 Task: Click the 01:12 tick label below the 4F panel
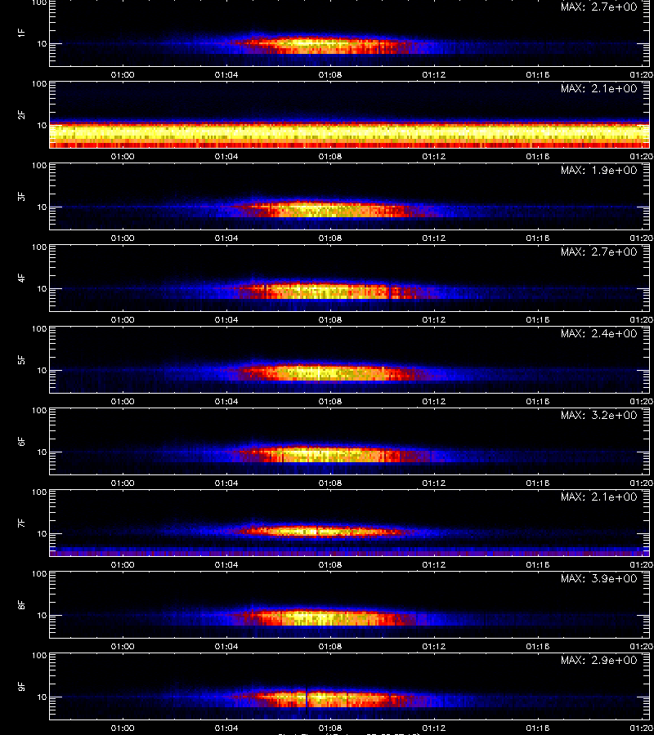point(434,319)
